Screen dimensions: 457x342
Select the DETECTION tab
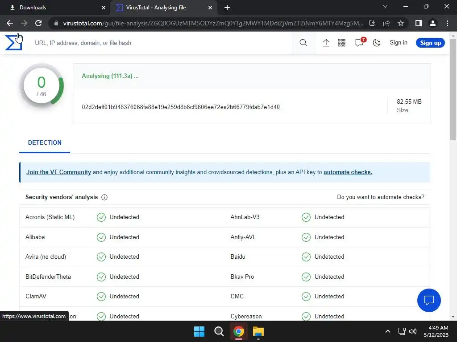pos(45,142)
